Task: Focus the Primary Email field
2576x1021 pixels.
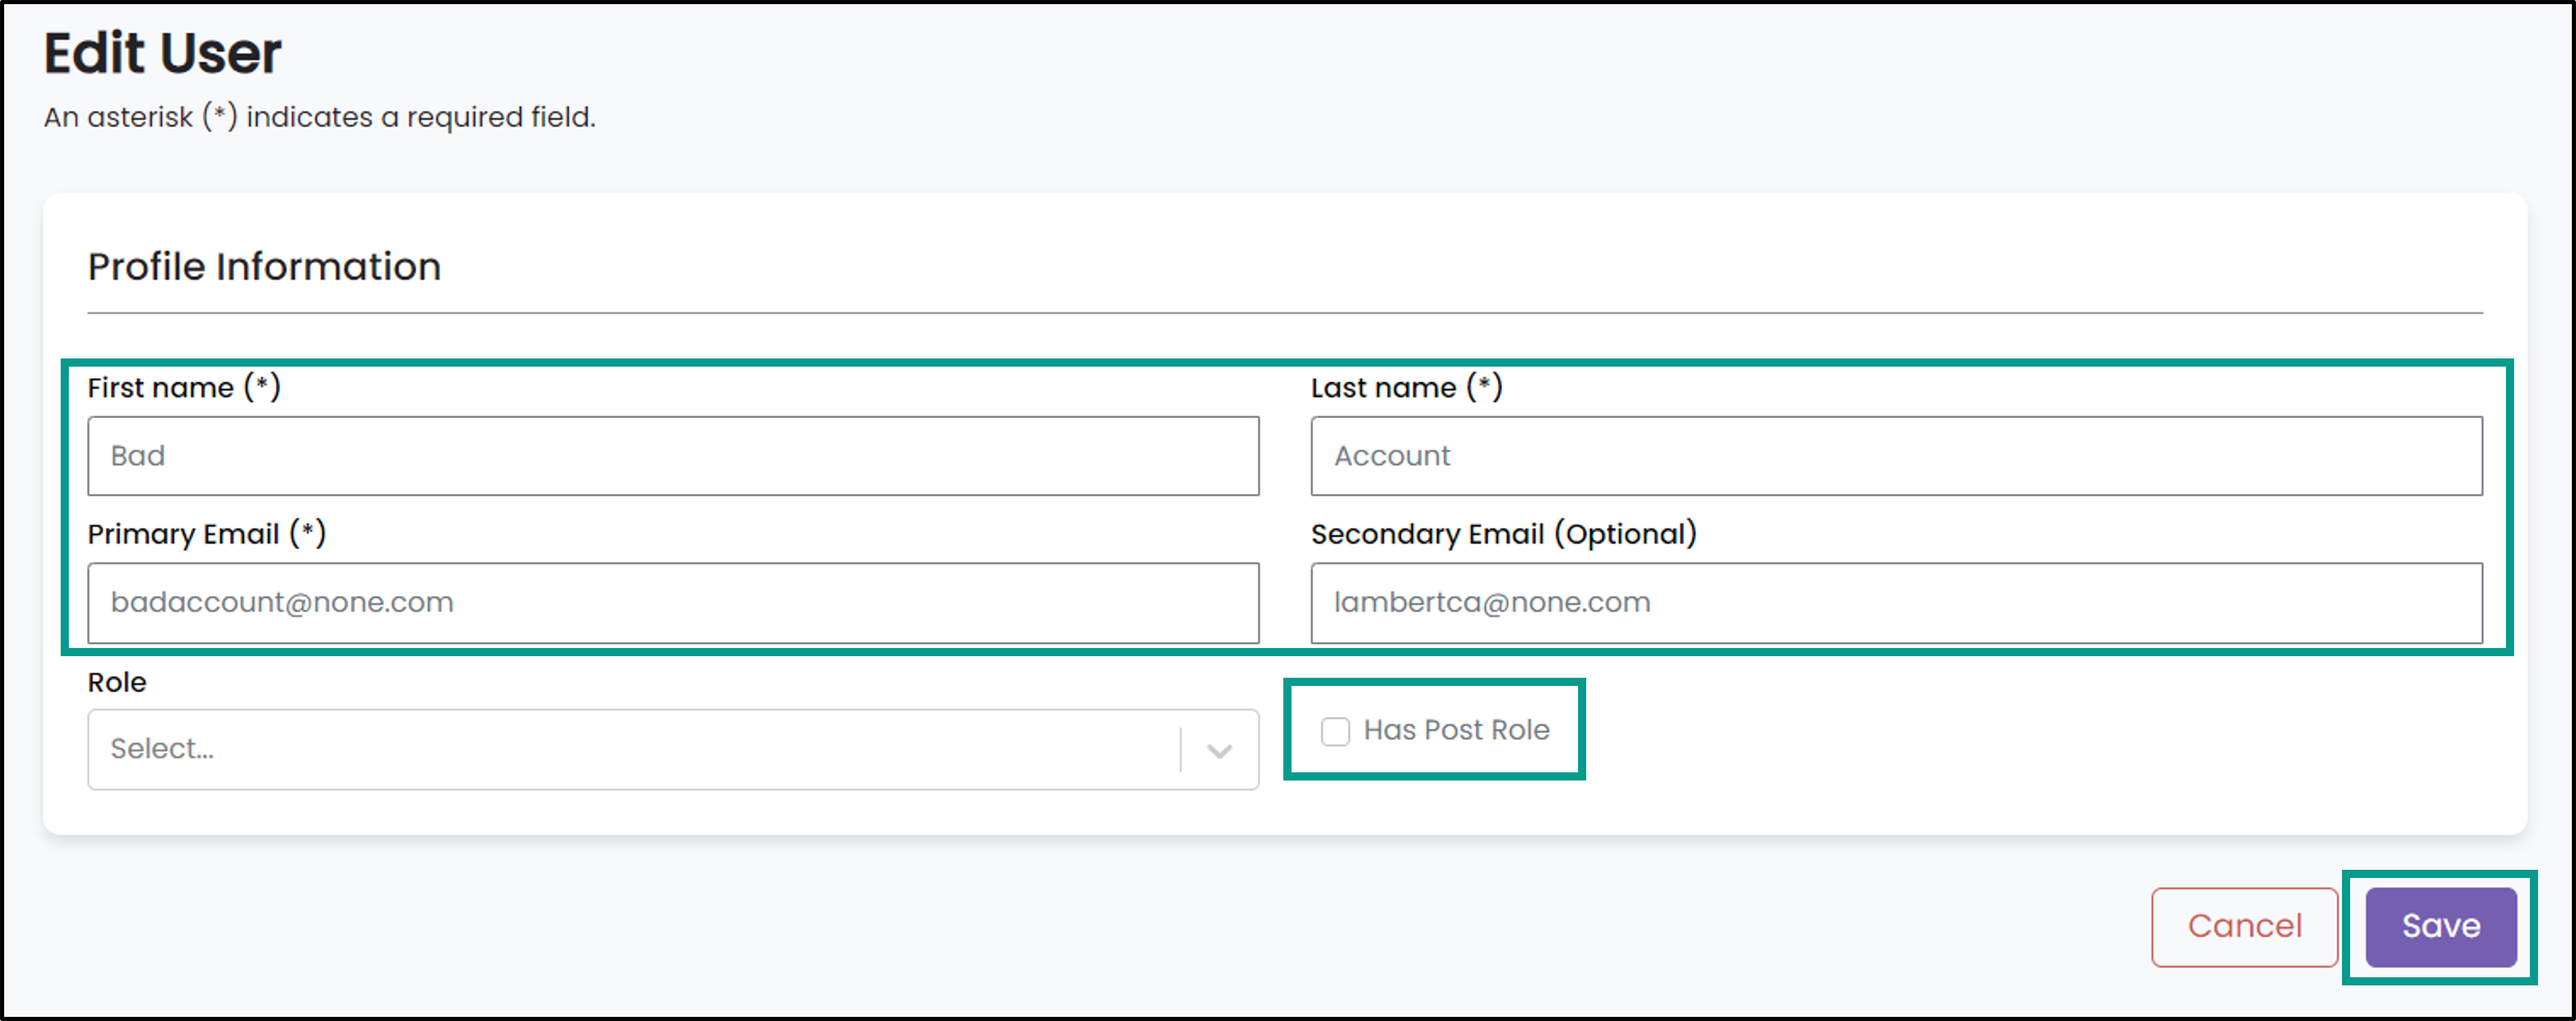Action: (x=673, y=603)
